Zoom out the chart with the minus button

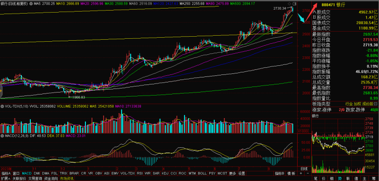click(308, 173)
